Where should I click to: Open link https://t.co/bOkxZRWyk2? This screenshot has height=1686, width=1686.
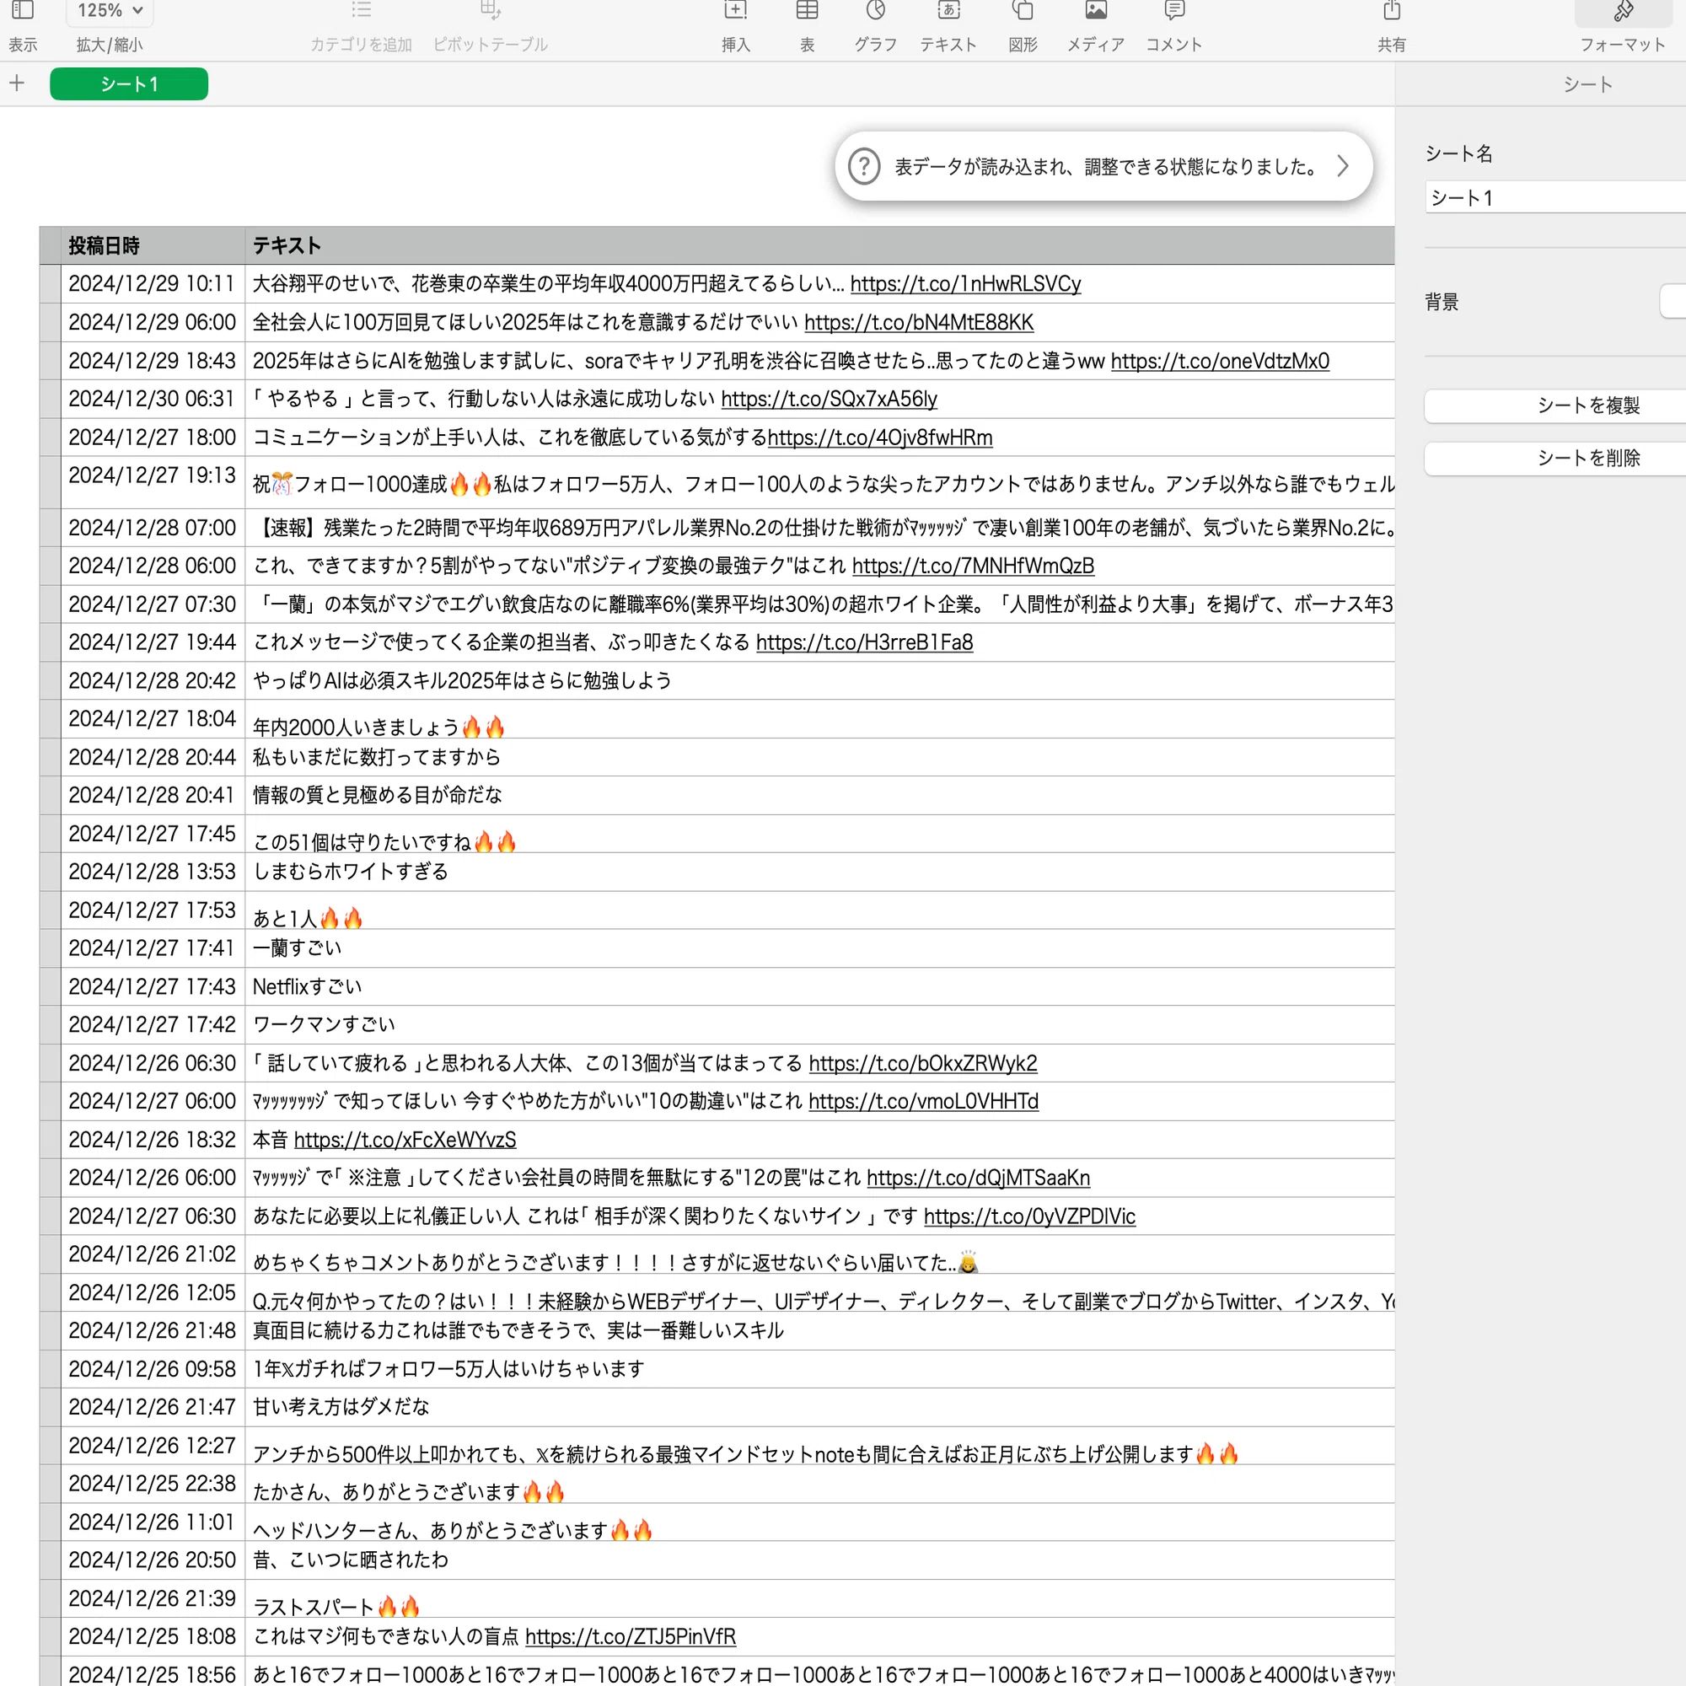pos(922,1063)
